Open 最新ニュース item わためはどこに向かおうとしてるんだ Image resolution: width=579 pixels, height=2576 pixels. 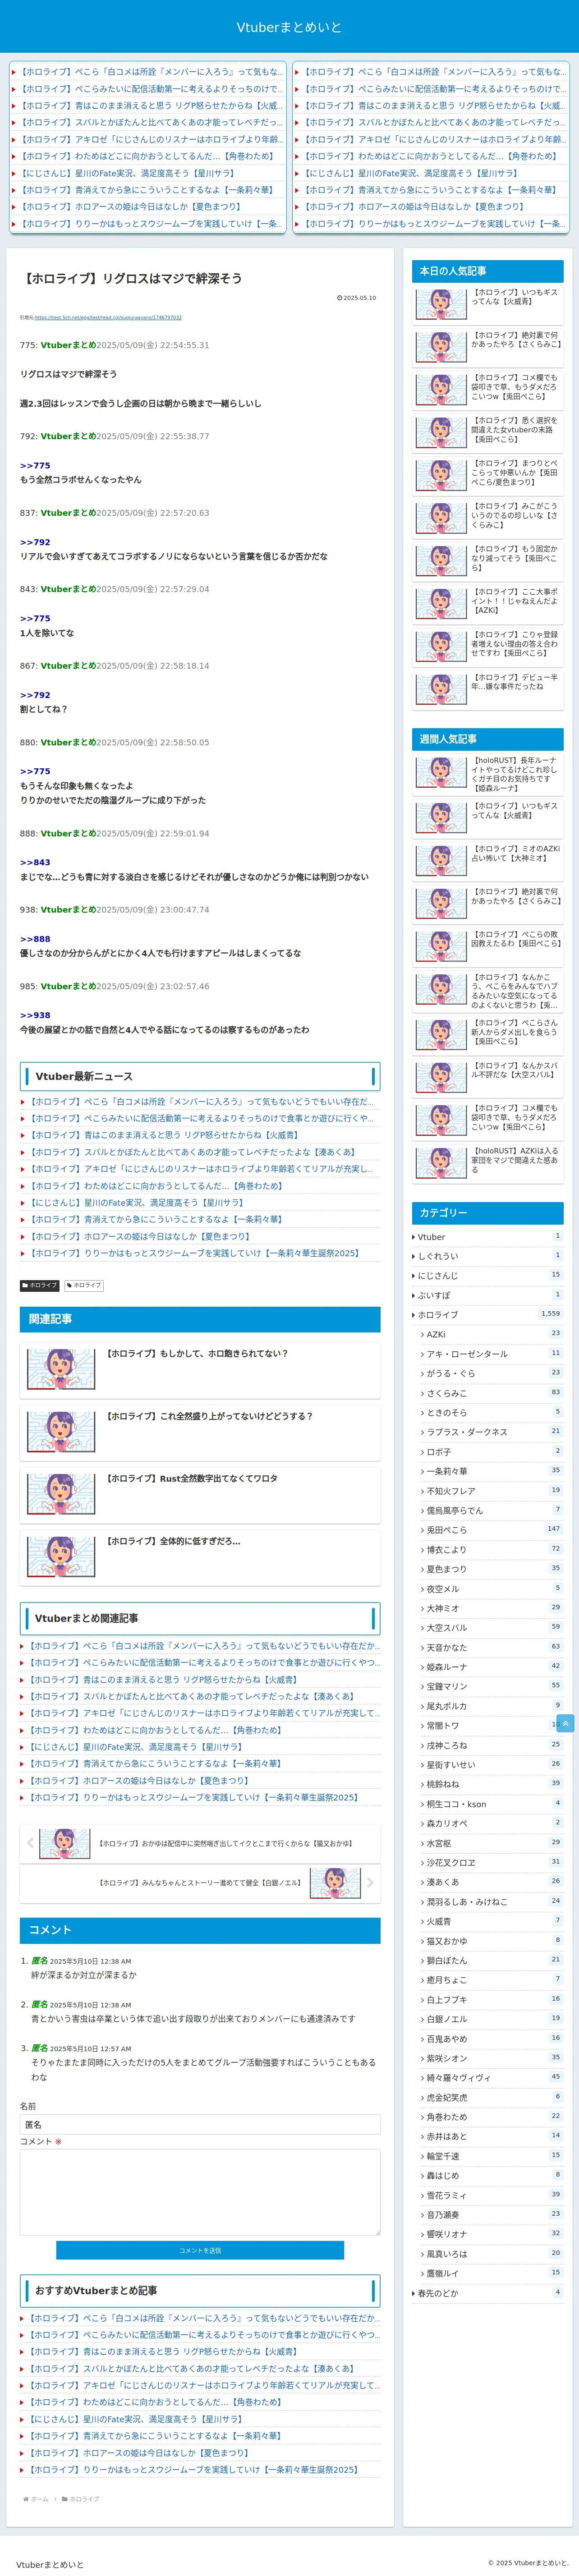157,1185
